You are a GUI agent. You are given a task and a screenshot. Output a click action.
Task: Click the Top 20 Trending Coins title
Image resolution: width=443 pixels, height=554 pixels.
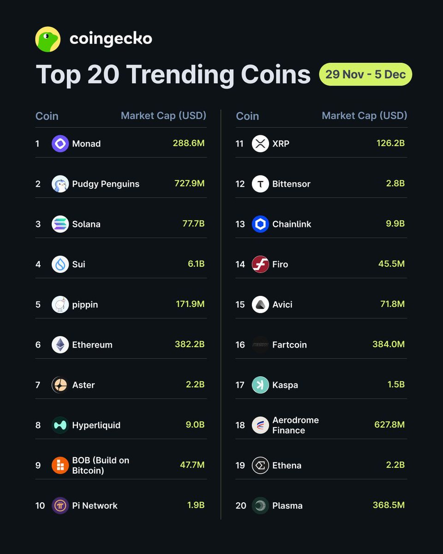(x=173, y=74)
